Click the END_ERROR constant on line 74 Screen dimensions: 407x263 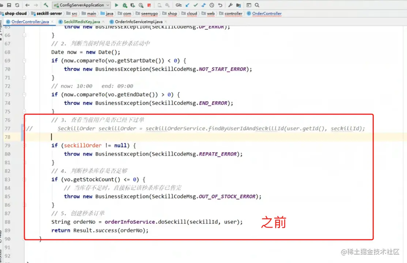[213, 103]
